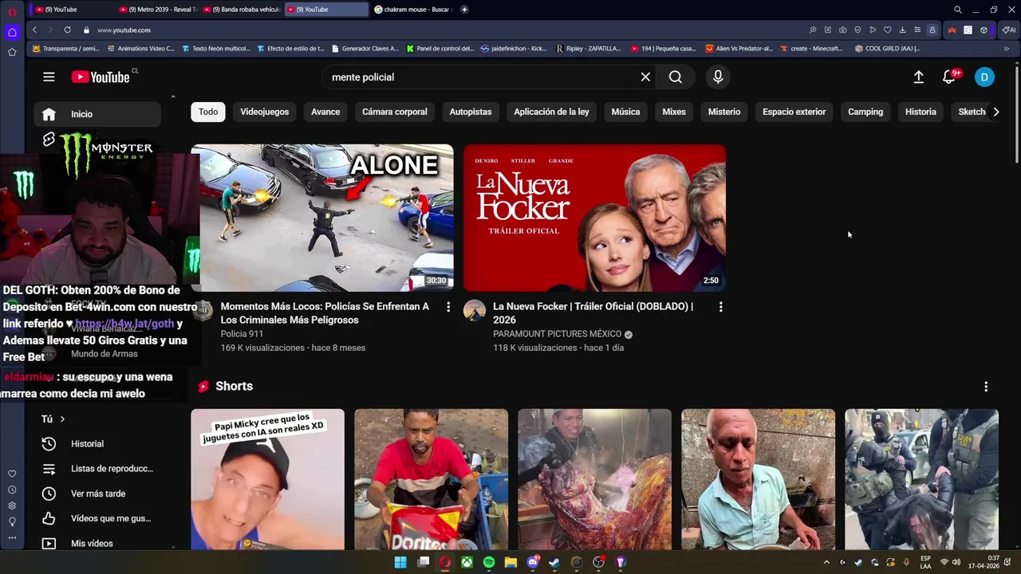This screenshot has height=574, width=1021.
Task: Switch to the Metro 2039 Reveal tab
Action: pyautogui.click(x=157, y=10)
